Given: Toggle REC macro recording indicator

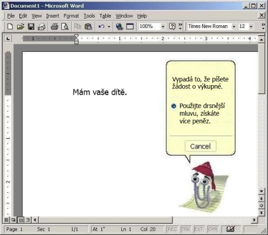Looking at the screenshot, I should 172,229.
